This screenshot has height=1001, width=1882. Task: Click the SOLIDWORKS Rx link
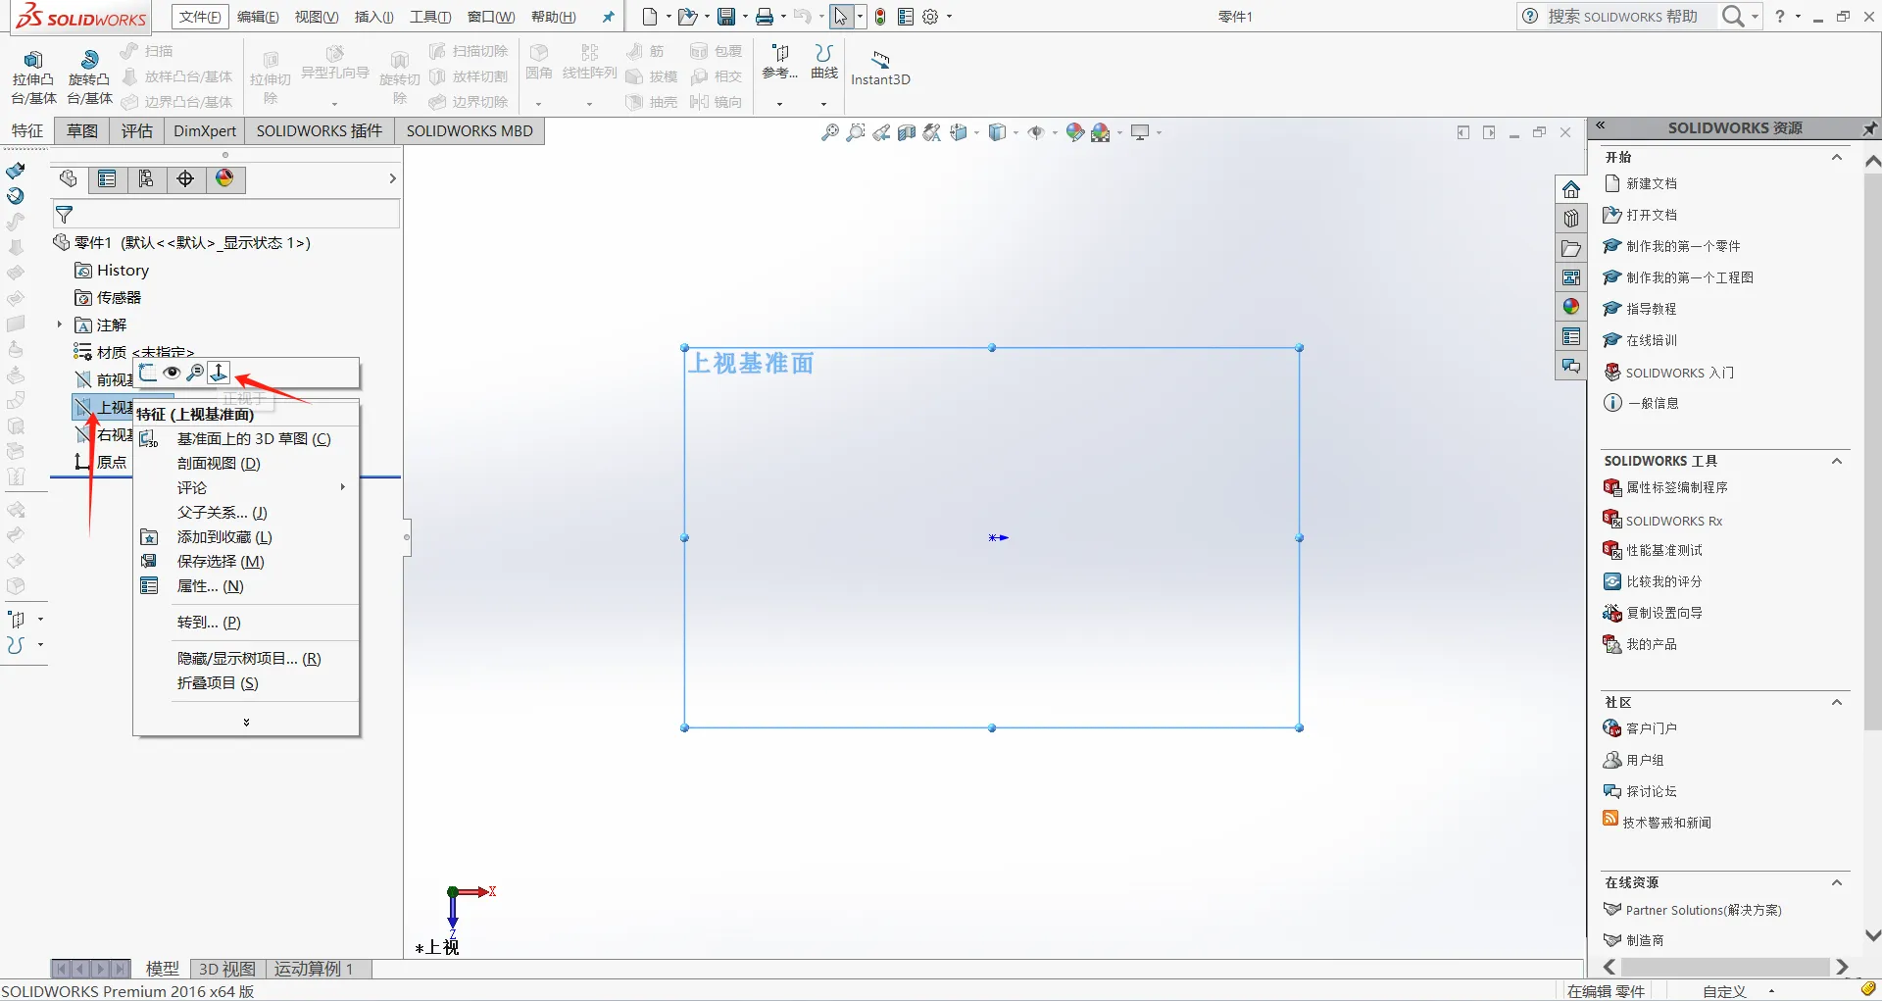[1674, 521]
